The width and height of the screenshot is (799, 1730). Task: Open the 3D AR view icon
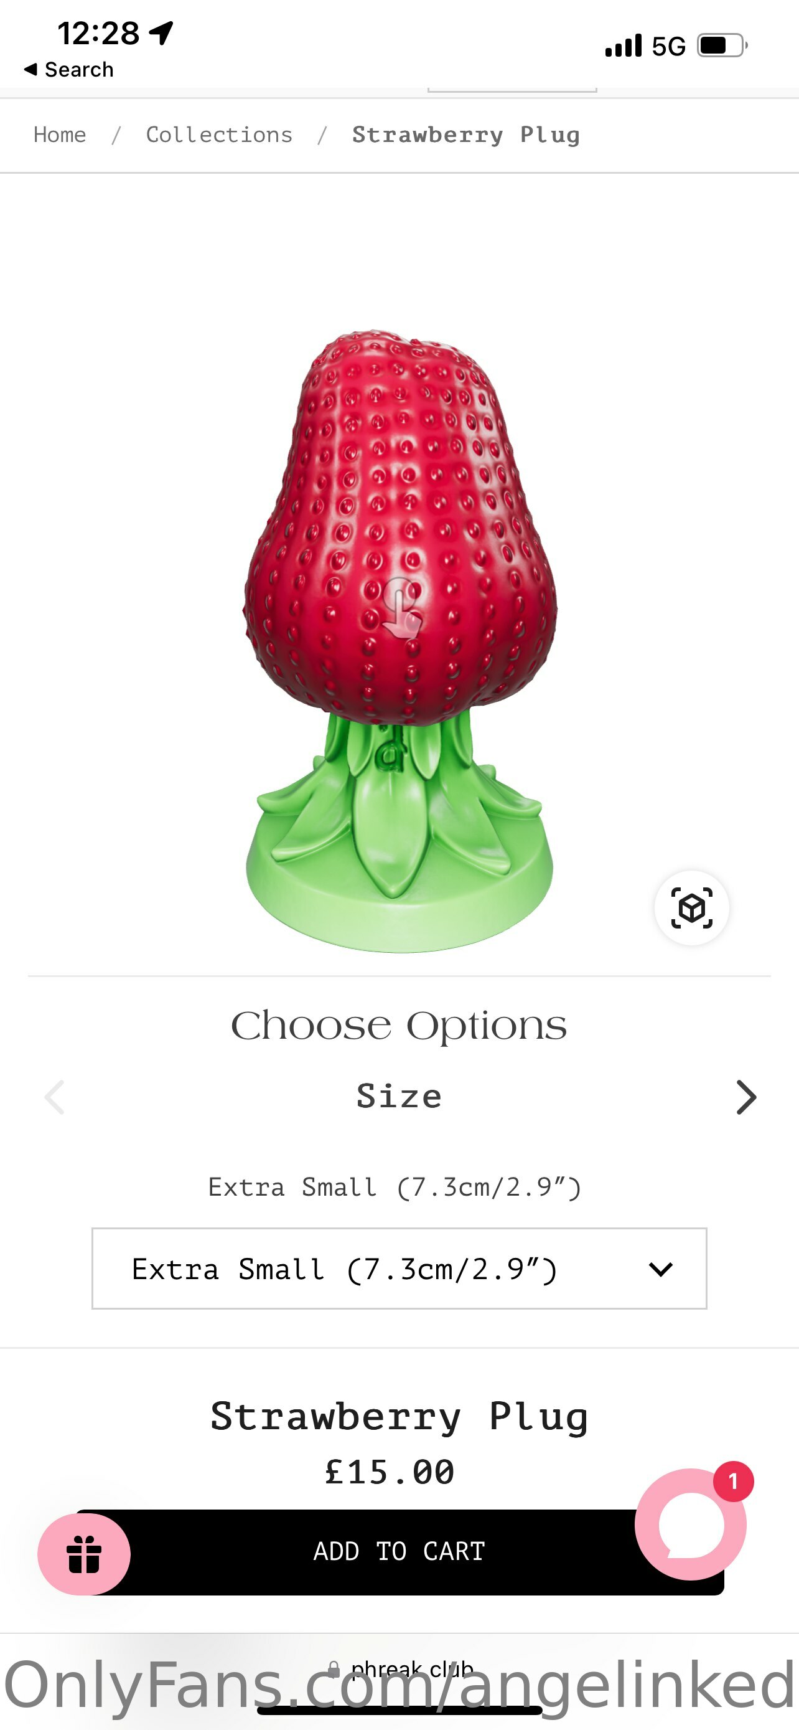pyautogui.click(x=692, y=908)
